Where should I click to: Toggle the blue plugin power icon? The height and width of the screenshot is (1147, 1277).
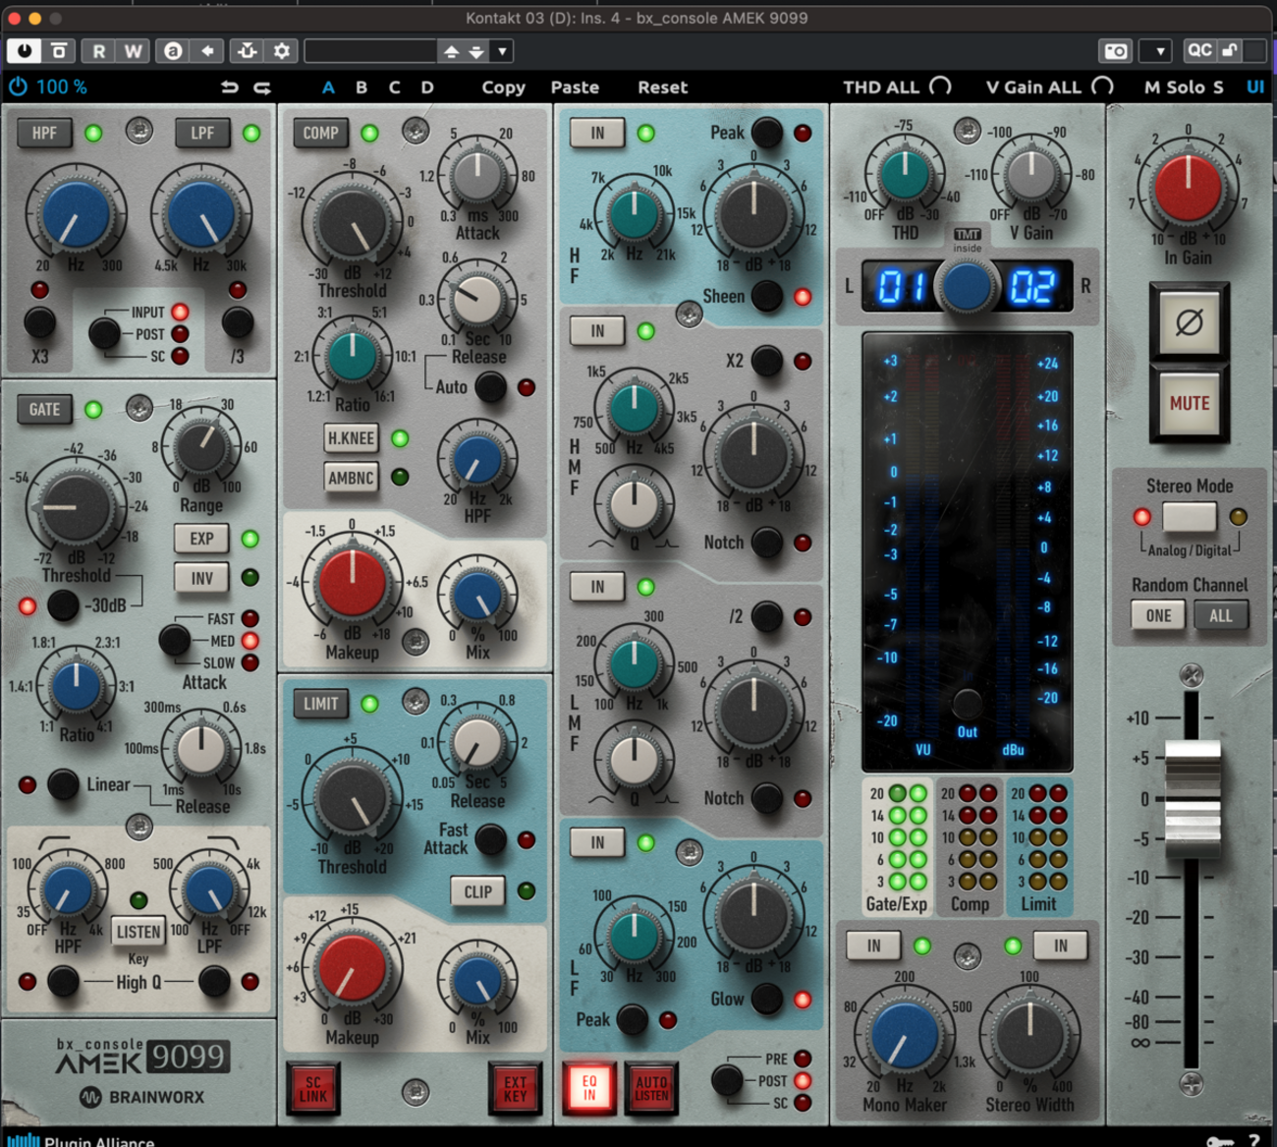[18, 86]
